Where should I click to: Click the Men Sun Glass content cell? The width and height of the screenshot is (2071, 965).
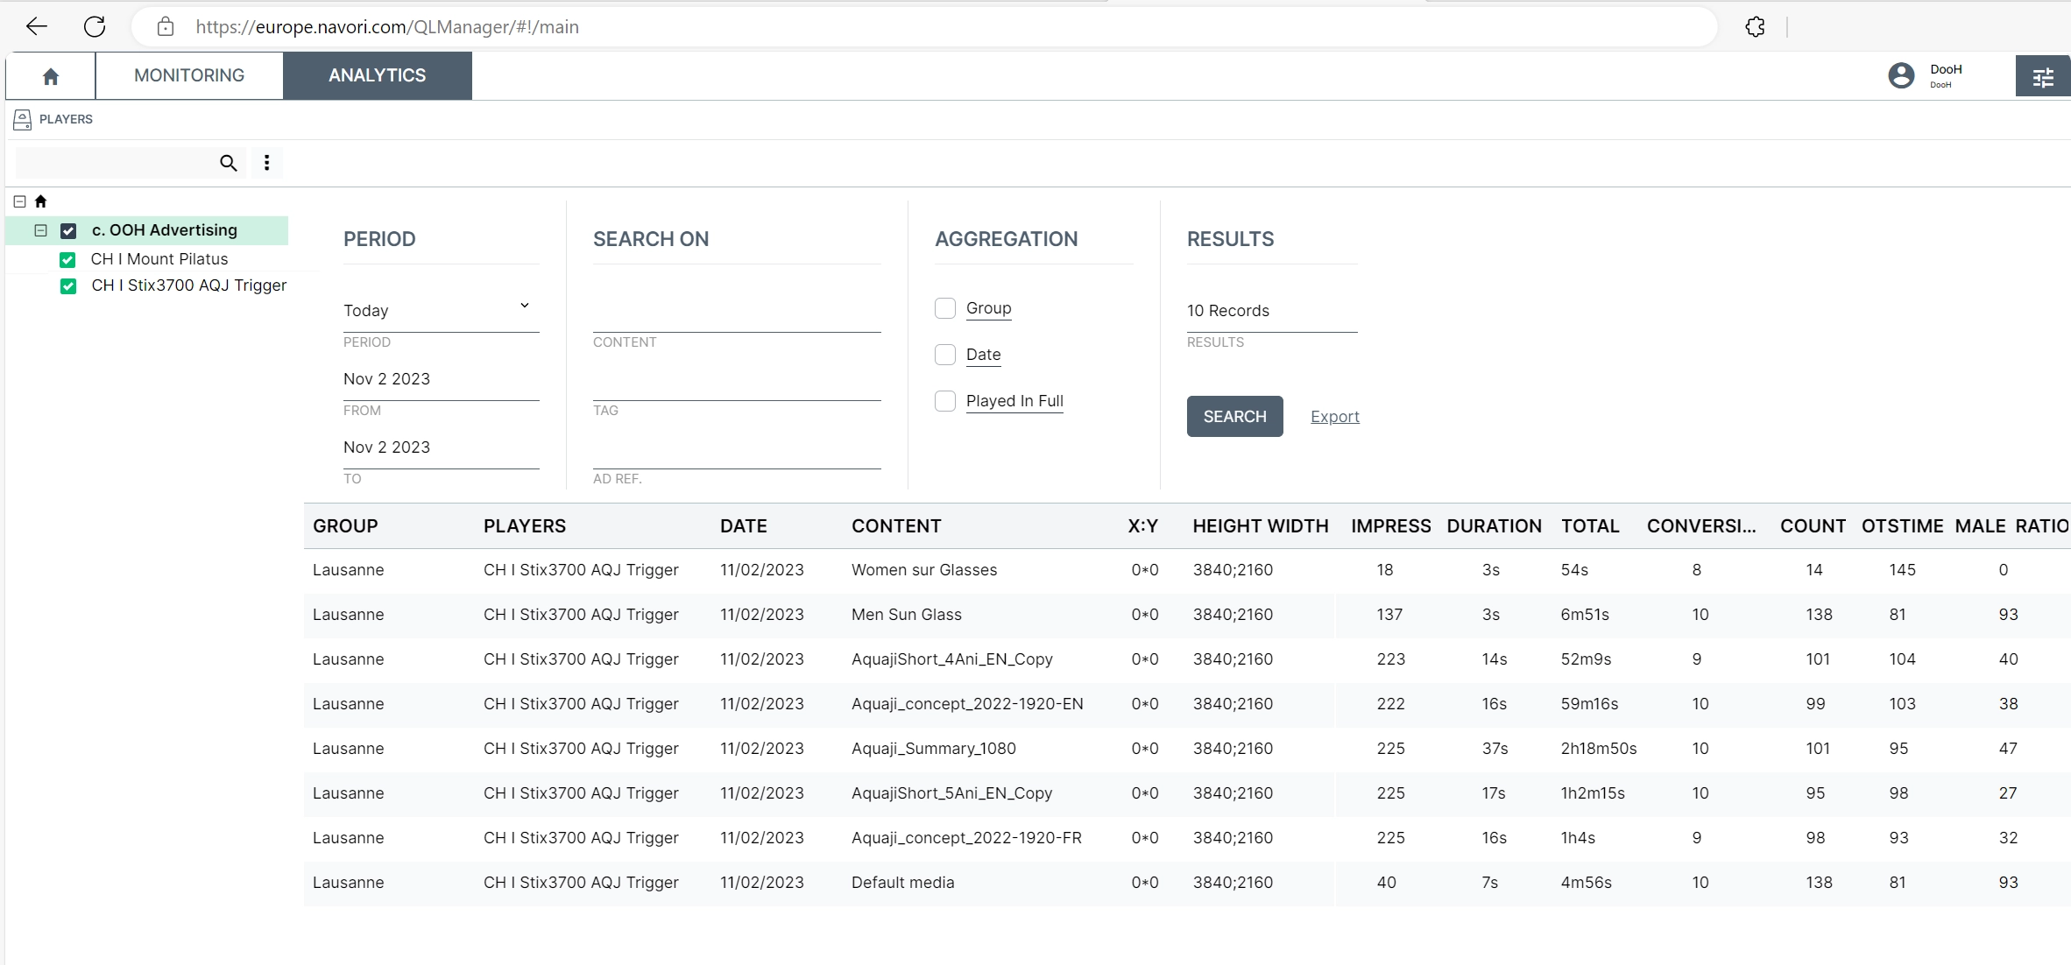pos(907,615)
